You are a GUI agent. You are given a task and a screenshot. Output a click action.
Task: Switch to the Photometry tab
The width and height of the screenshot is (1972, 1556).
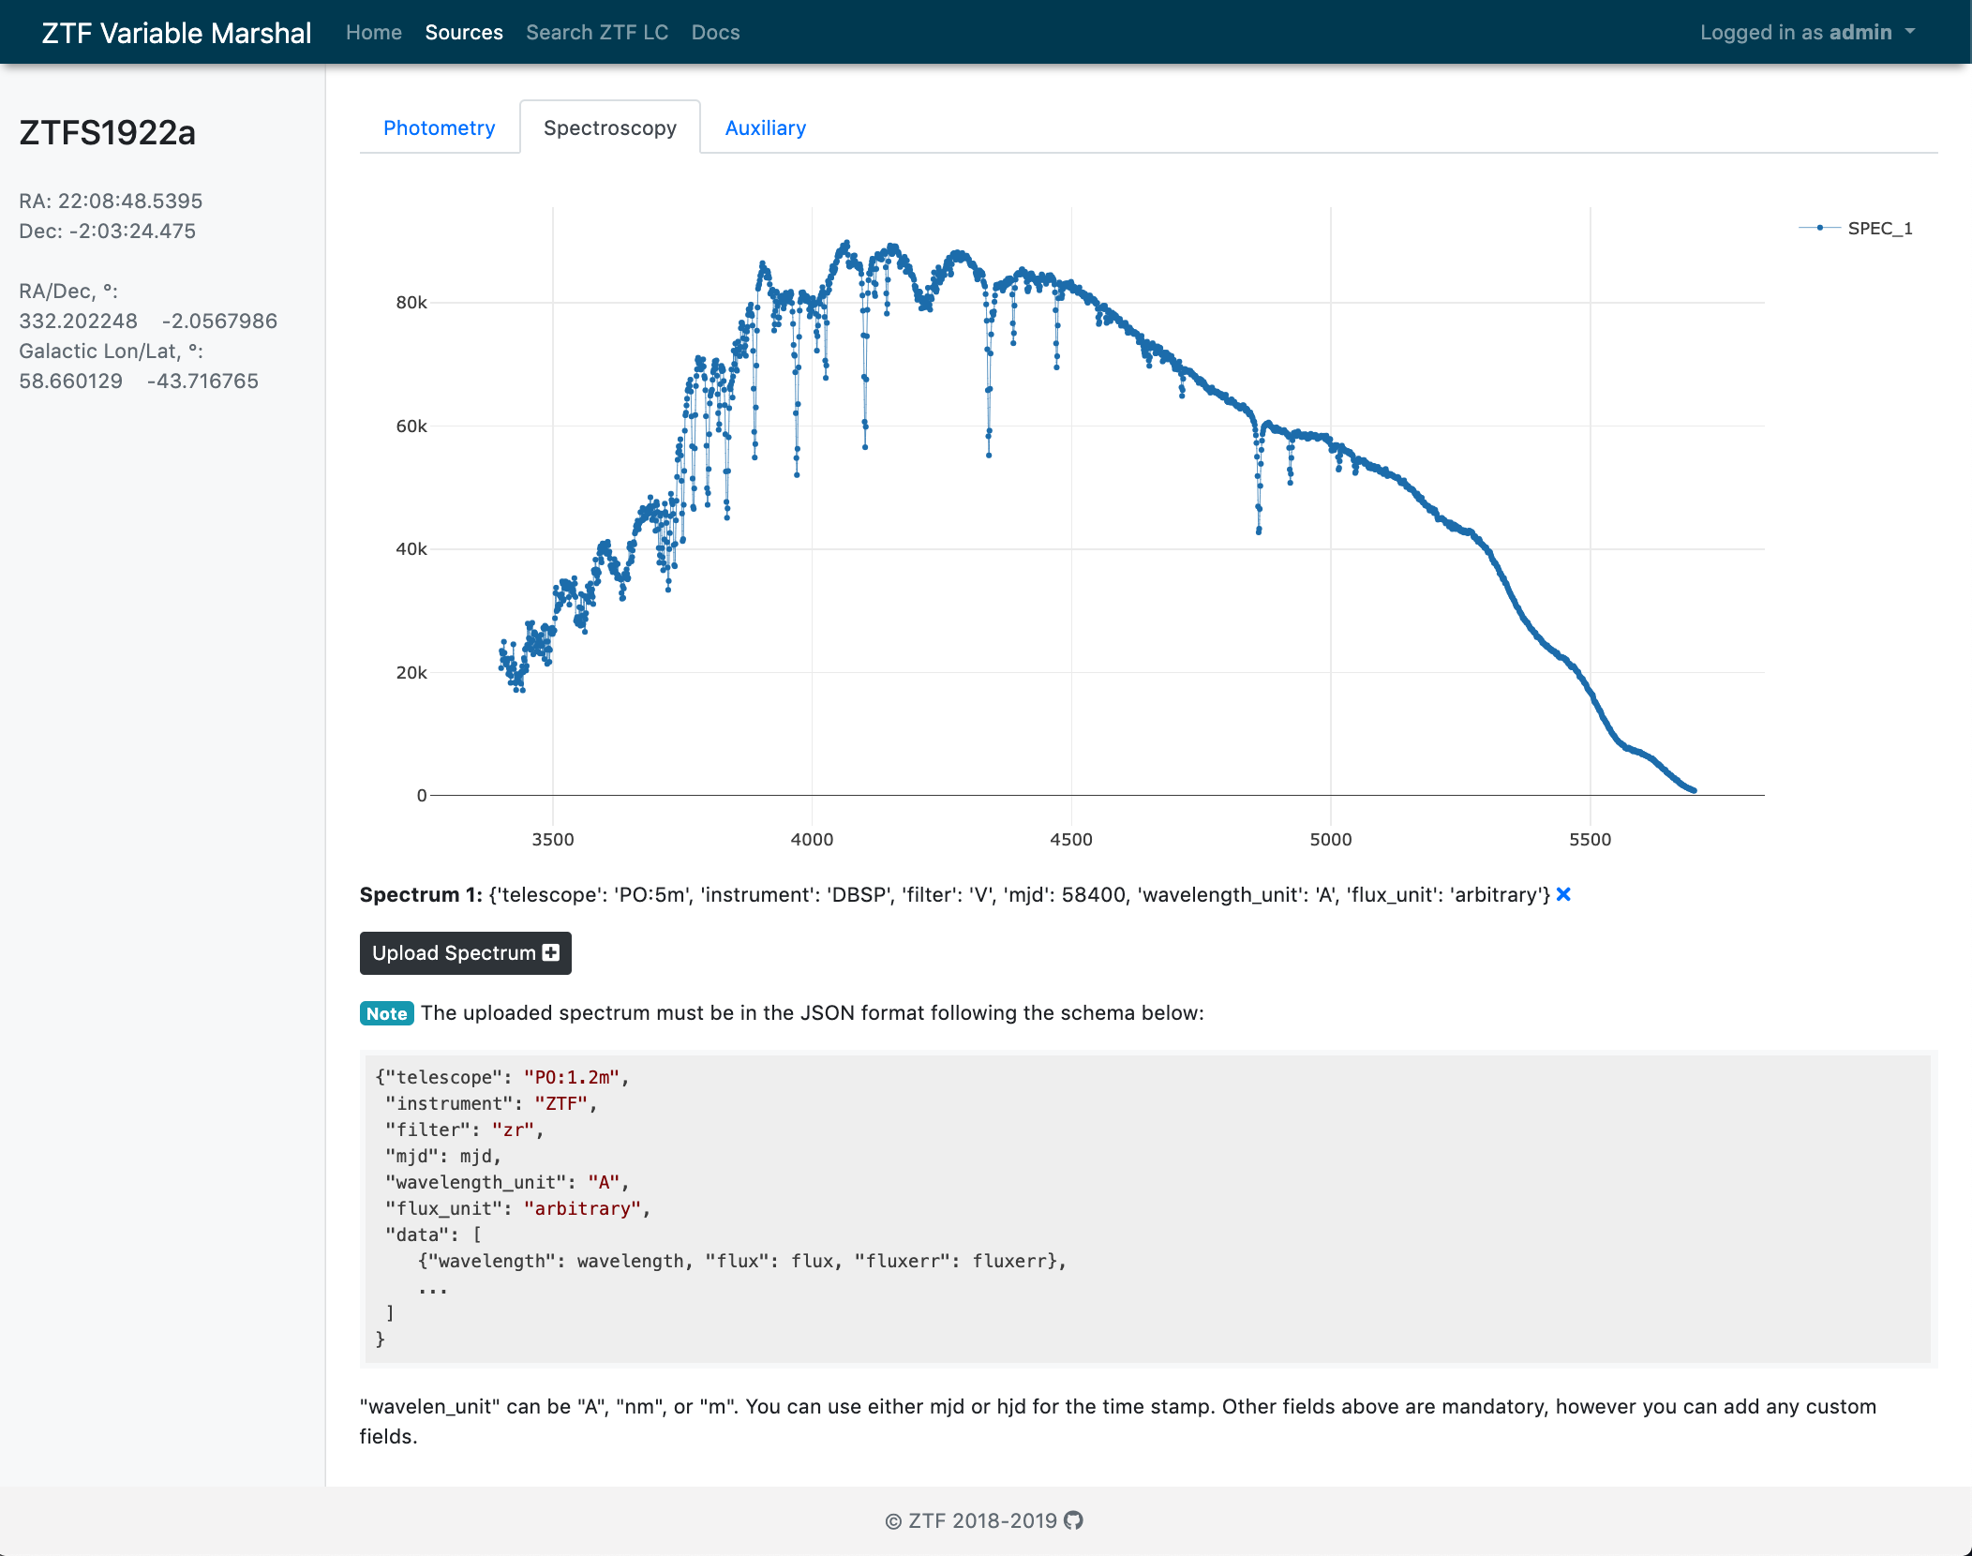[439, 127]
